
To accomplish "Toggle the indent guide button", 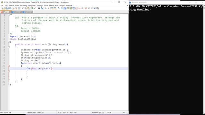I will [x=65, y=8].
